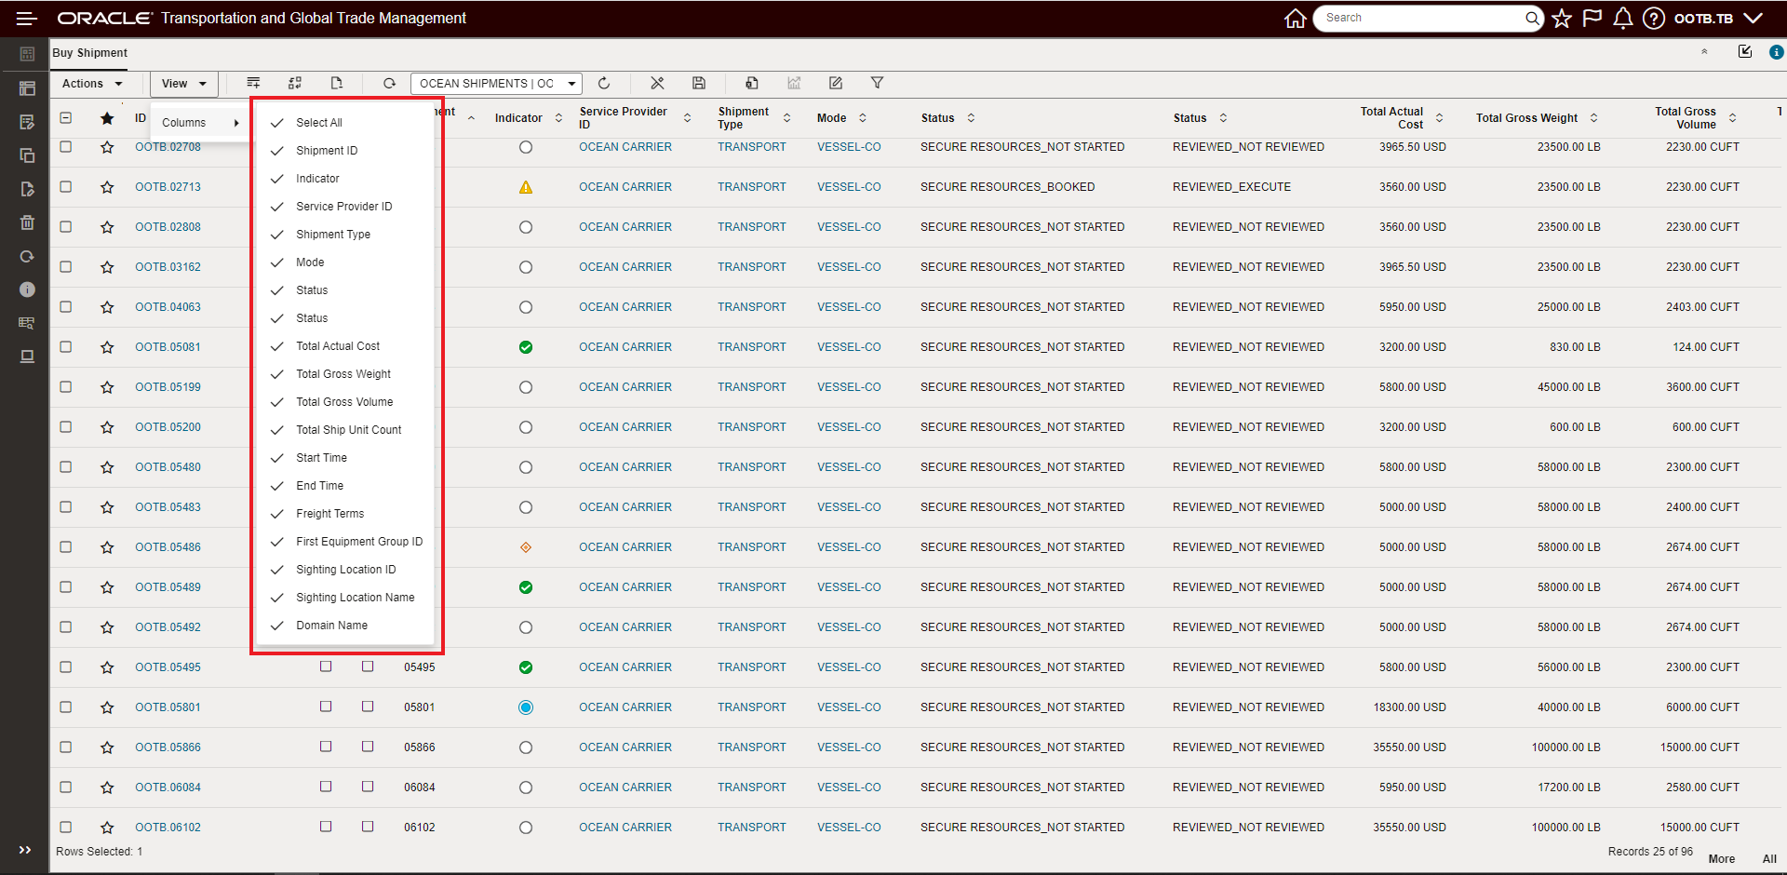1787x875 pixels.
Task: Open the Actions dropdown menu
Action: [92, 84]
